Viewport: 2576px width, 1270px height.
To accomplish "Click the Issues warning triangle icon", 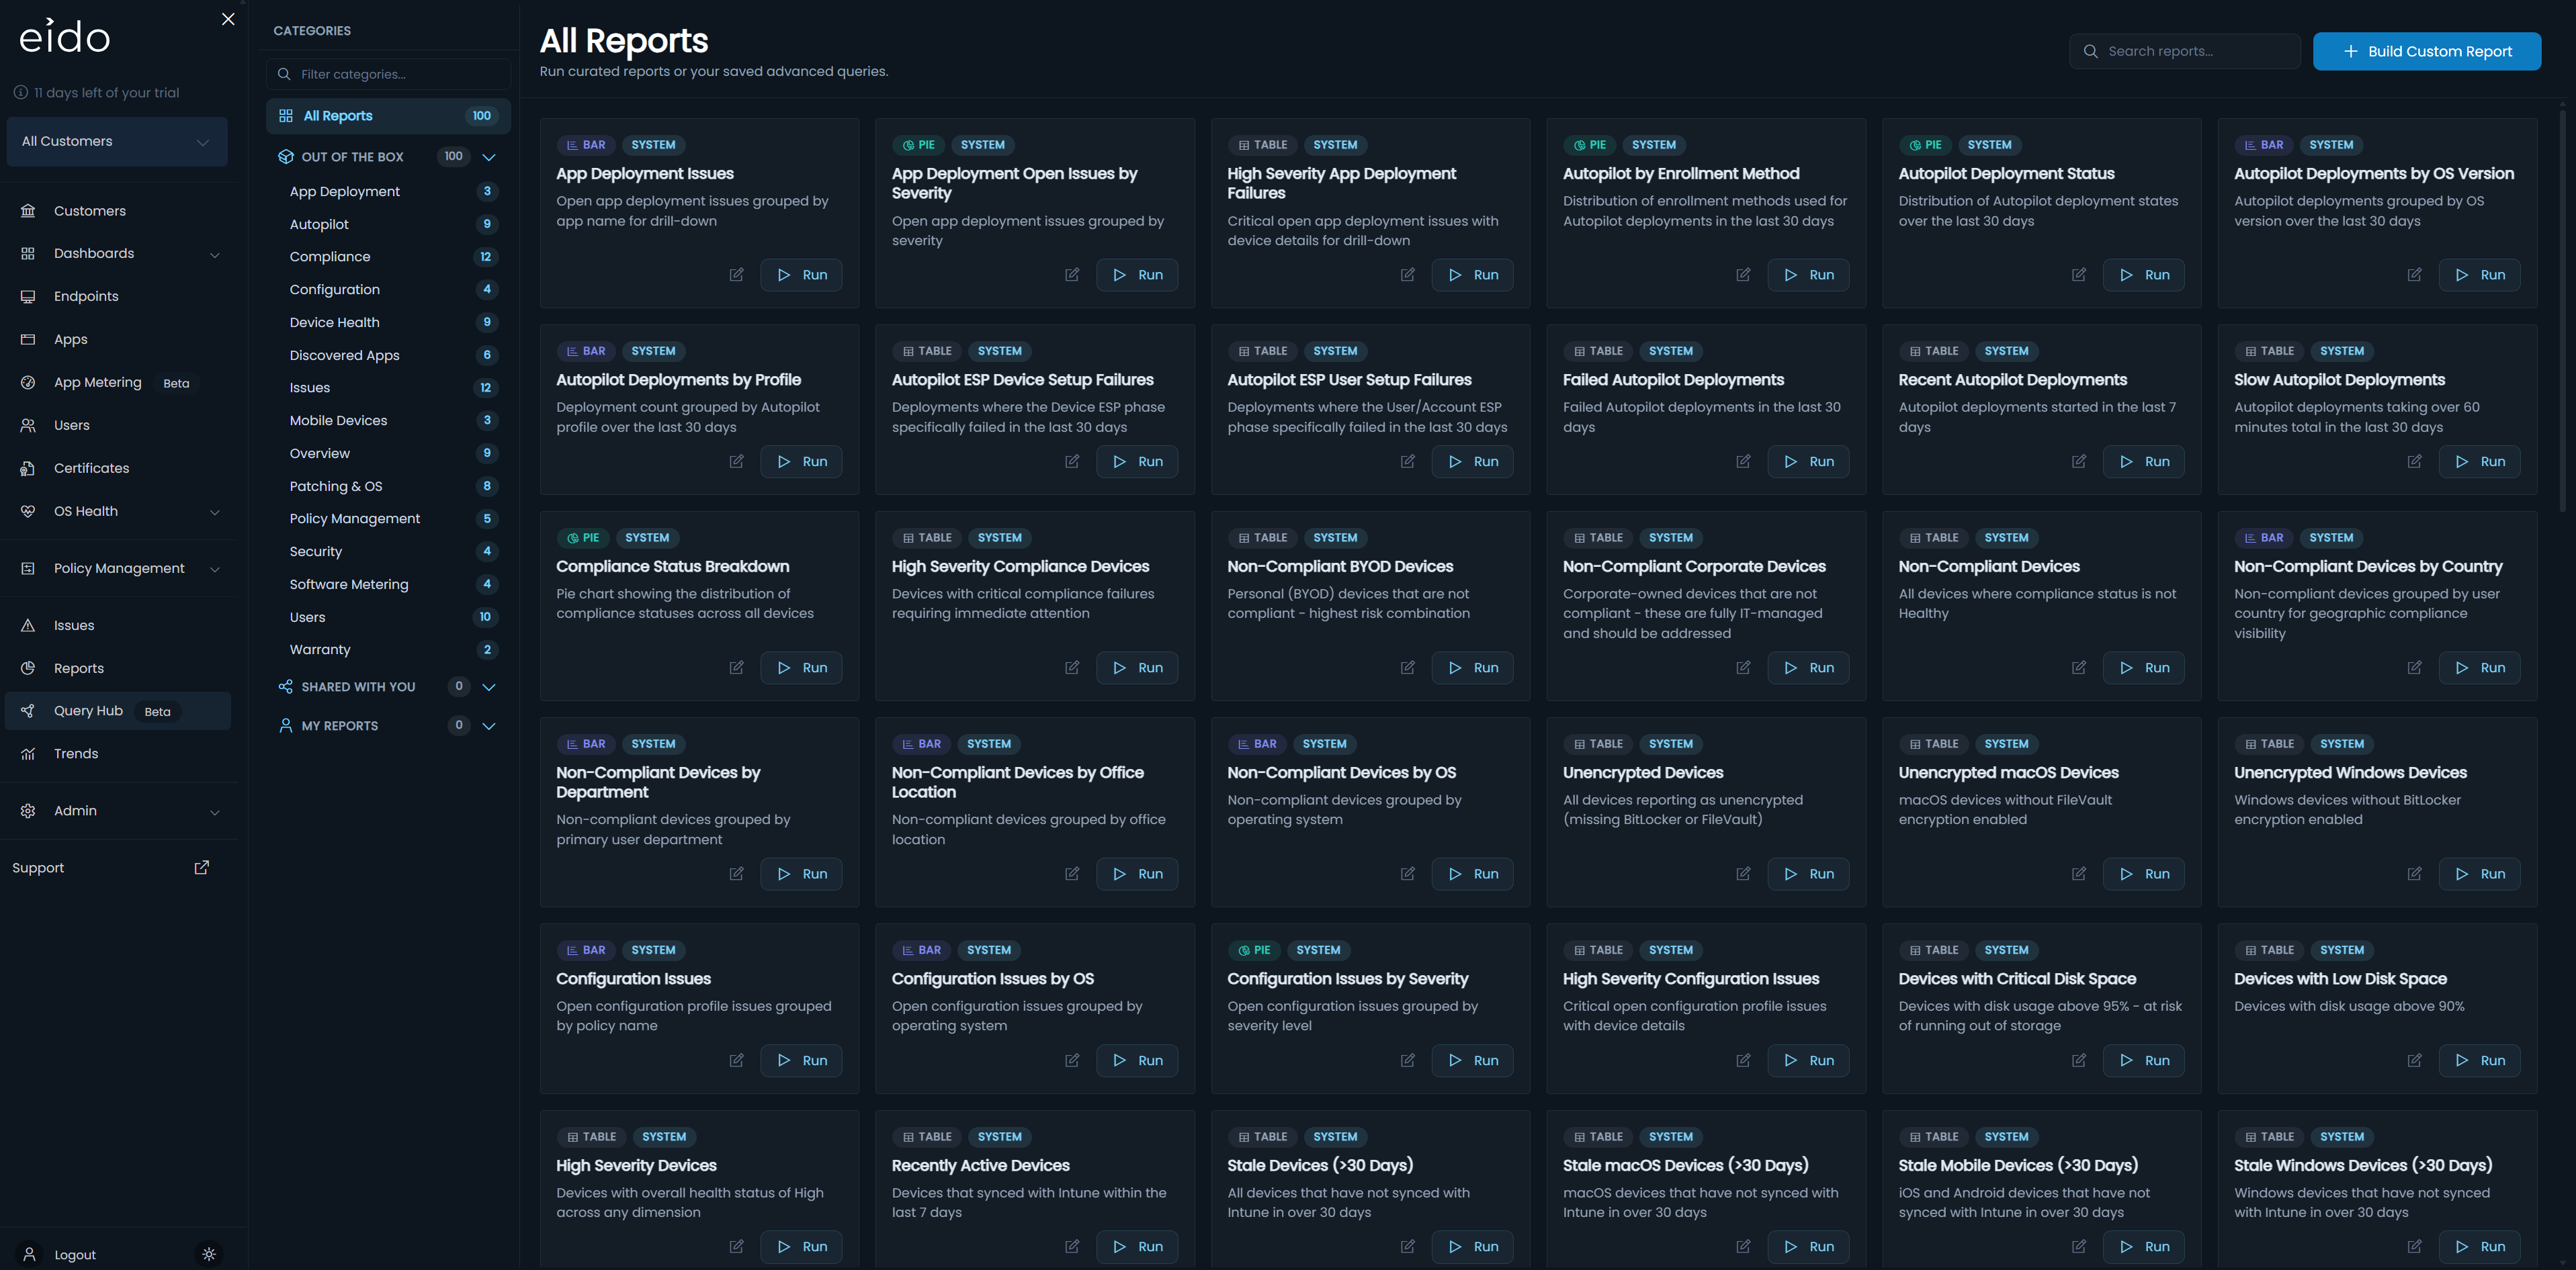I will (x=28, y=625).
